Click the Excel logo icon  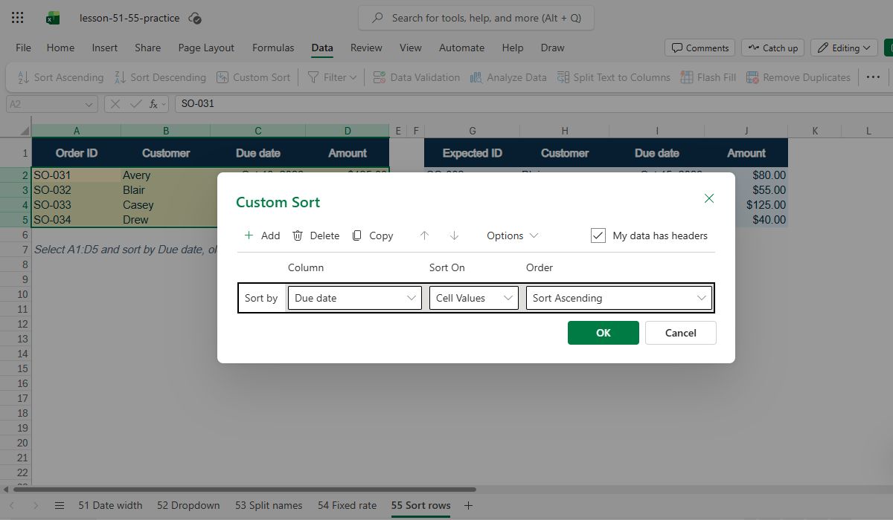tap(53, 18)
